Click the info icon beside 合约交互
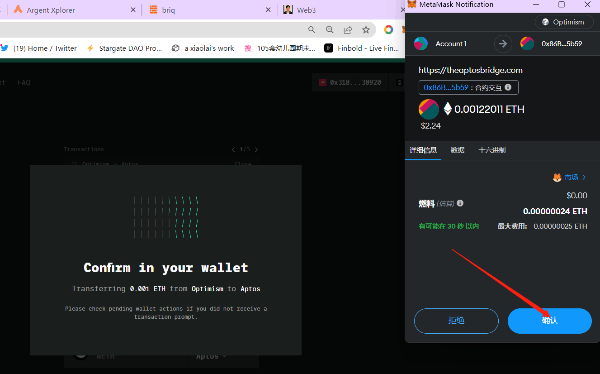 coord(508,87)
